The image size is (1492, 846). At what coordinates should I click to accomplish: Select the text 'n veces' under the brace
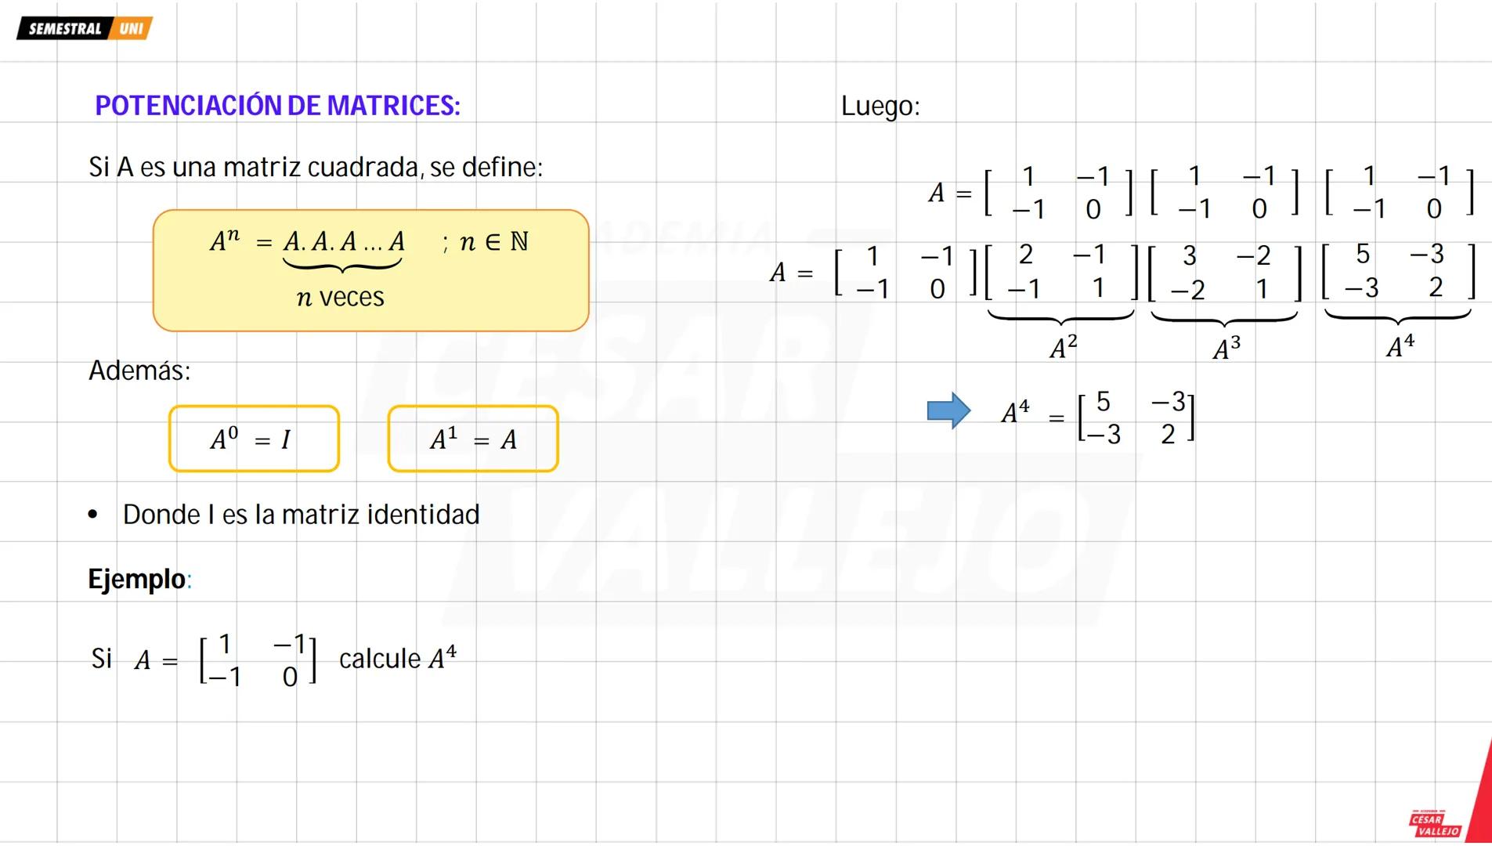click(x=341, y=298)
